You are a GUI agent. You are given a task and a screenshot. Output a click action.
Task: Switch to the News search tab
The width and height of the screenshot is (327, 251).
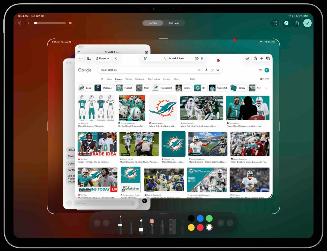109,79
